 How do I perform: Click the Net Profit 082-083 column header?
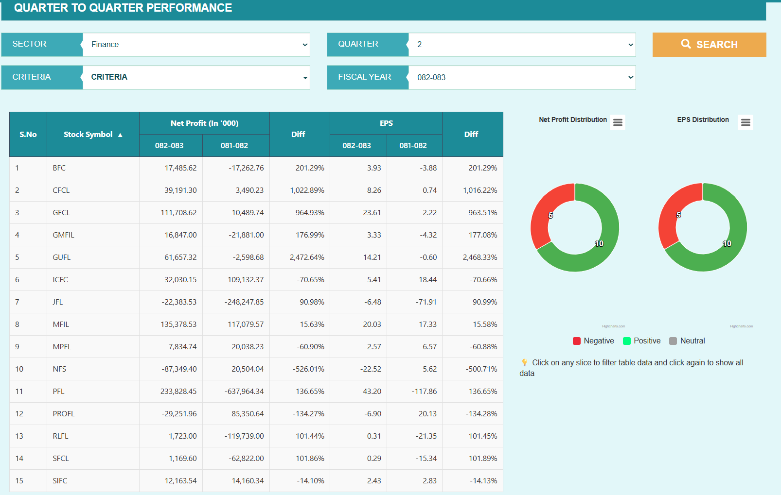click(169, 146)
